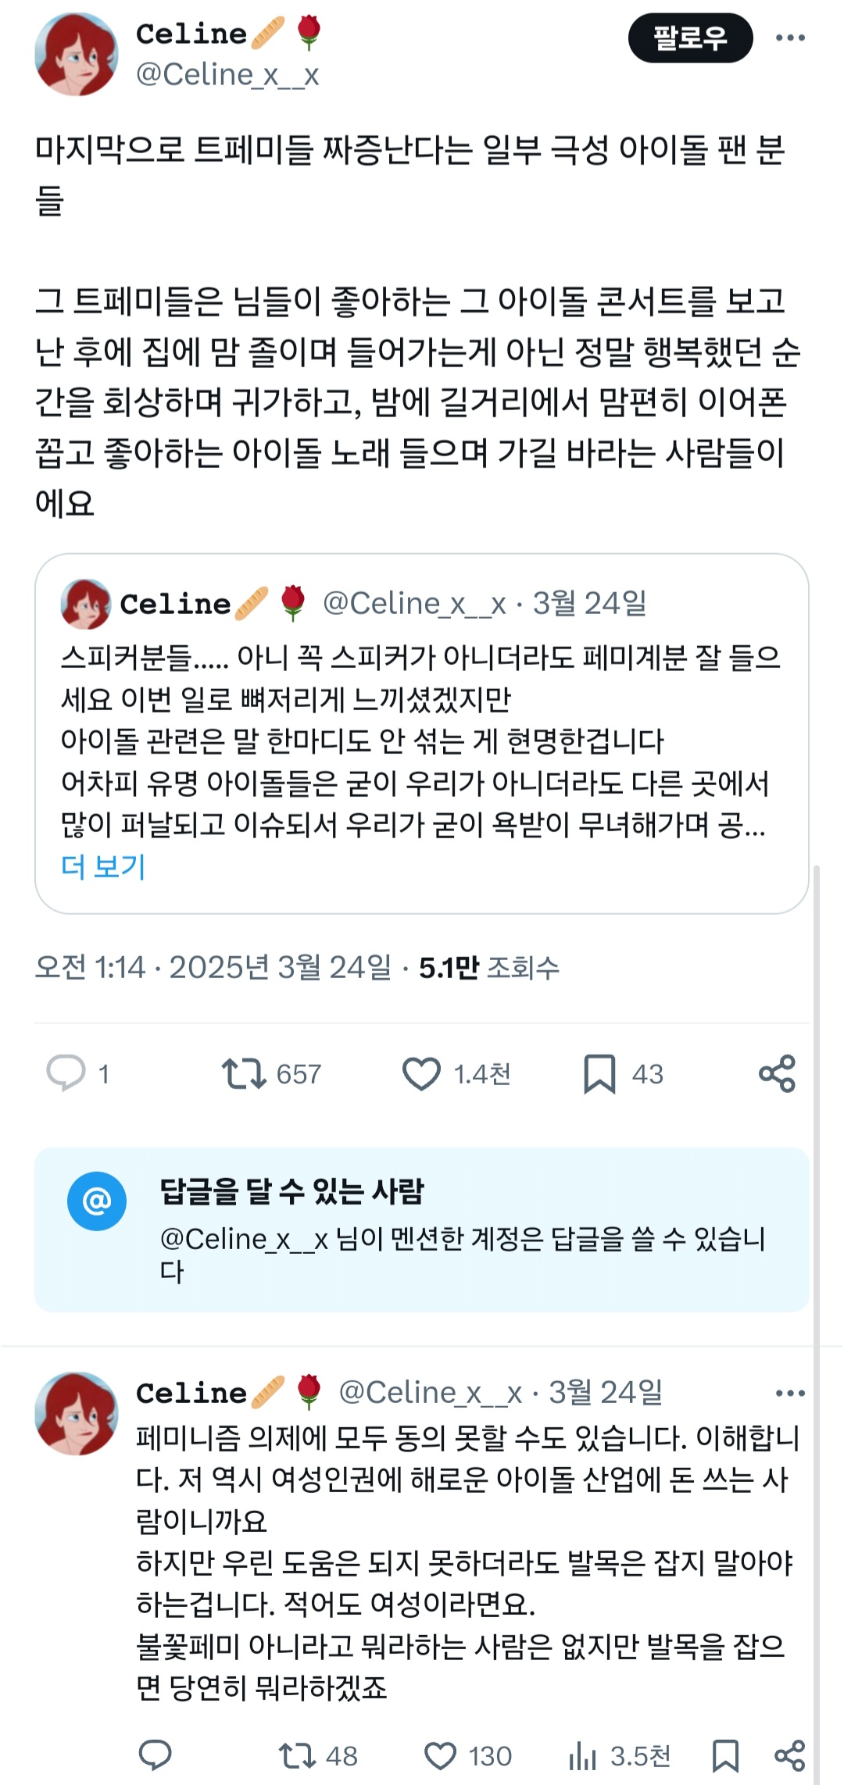The height and width of the screenshot is (1785, 844).
Task: Expand quoted post with 더 보기
Action: [103, 866]
